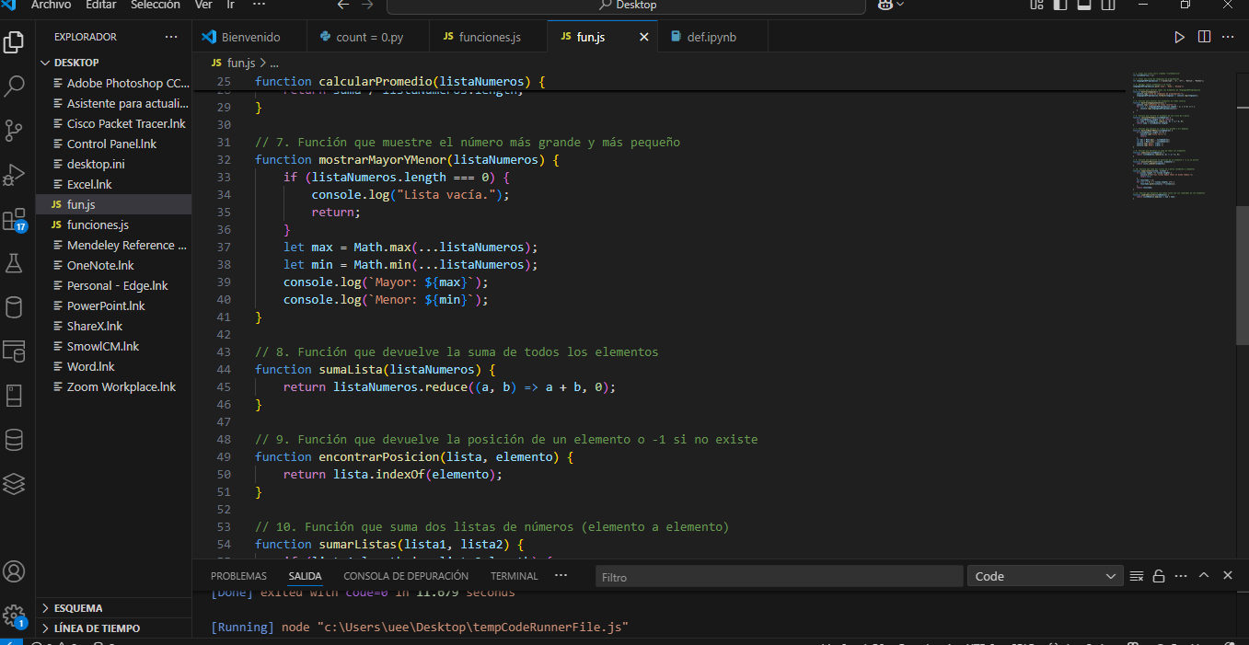
Task: Open the Source Control view
Action: [x=14, y=131]
